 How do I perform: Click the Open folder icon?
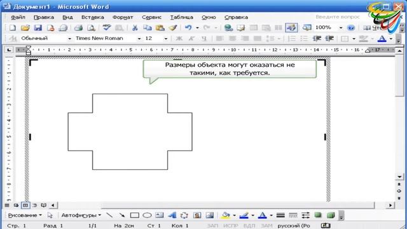point(25,27)
